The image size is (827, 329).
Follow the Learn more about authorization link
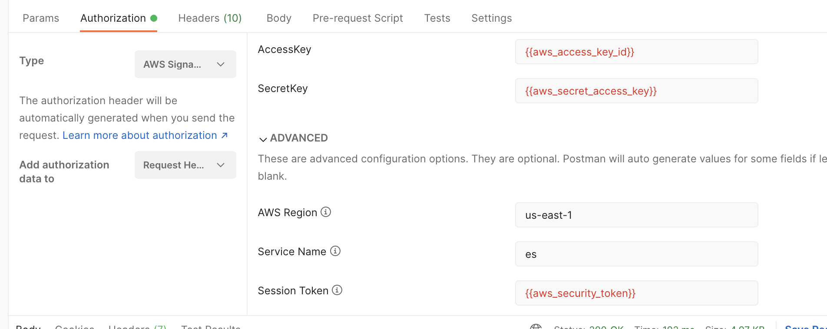tap(140, 135)
